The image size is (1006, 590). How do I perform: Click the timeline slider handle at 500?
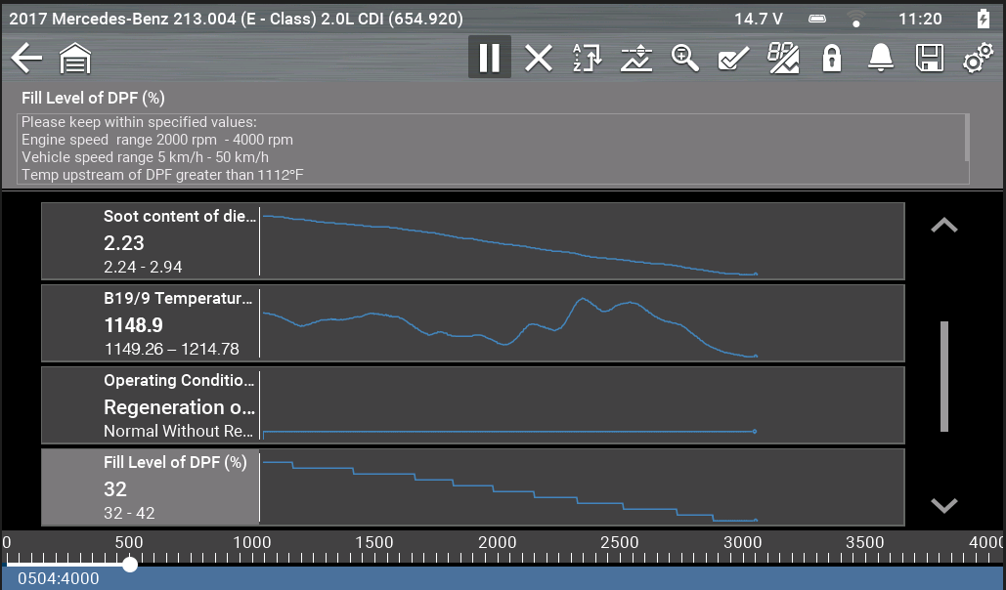130,565
